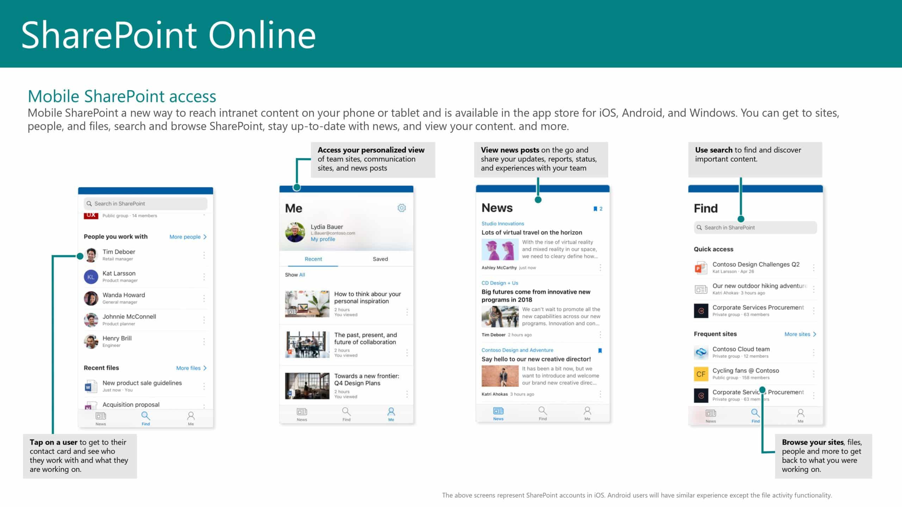The image size is (902, 507).
Task: Open Wanda Howard's contact entry
Action: point(145,298)
